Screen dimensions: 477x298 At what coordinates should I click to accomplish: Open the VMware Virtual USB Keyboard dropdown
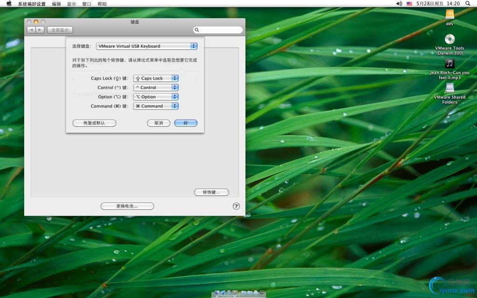pos(147,46)
